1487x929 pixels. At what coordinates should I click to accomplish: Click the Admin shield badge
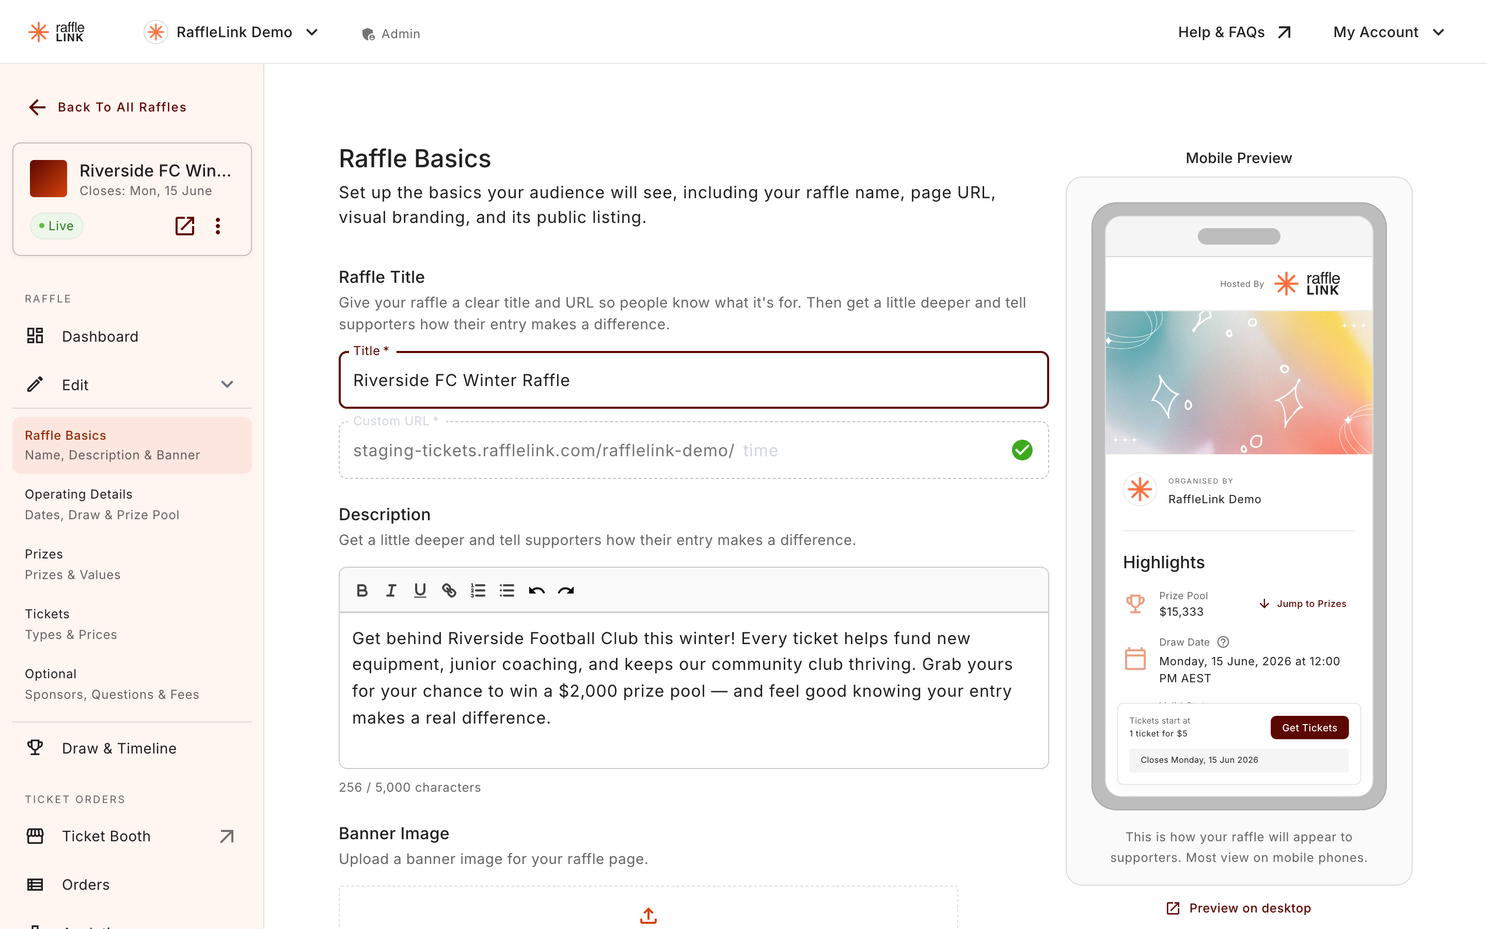[x=391, y=34]
